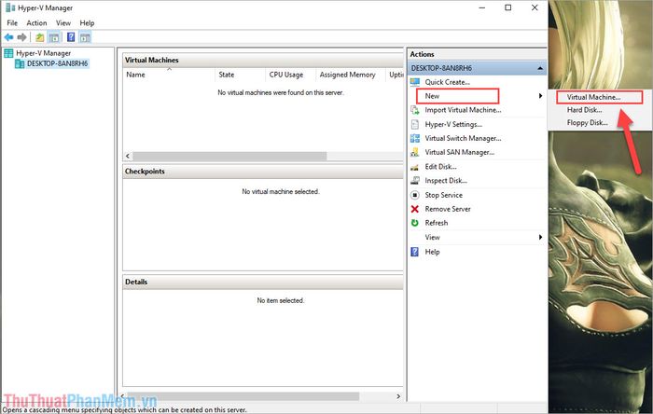The image size is (653, 414).
Task: Click New in the Actions pane
Action: click(x=432, y=96)
